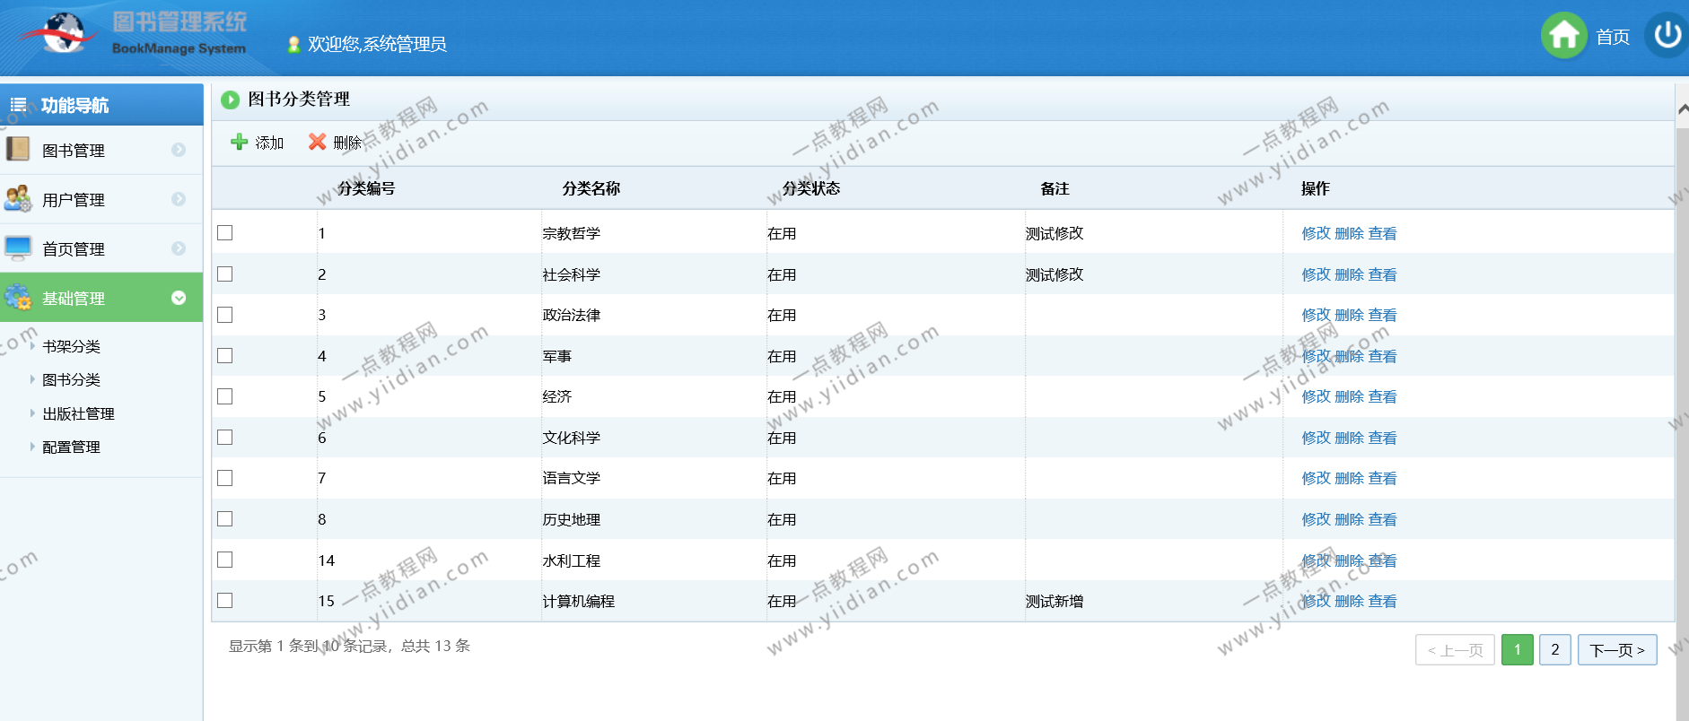Click 删除 for 军事 row

pos(1349,356)
